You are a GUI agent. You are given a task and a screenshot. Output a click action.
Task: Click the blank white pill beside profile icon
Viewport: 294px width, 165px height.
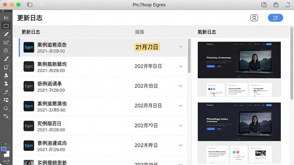[x=263, y=18]
